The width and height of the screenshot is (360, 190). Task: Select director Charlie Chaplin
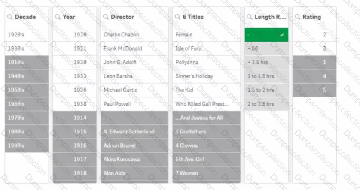(x=134, y=35)
